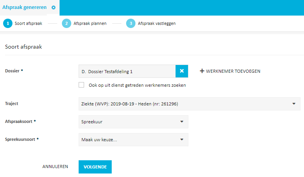Click Annuleren to cancel

click(55, 166)
